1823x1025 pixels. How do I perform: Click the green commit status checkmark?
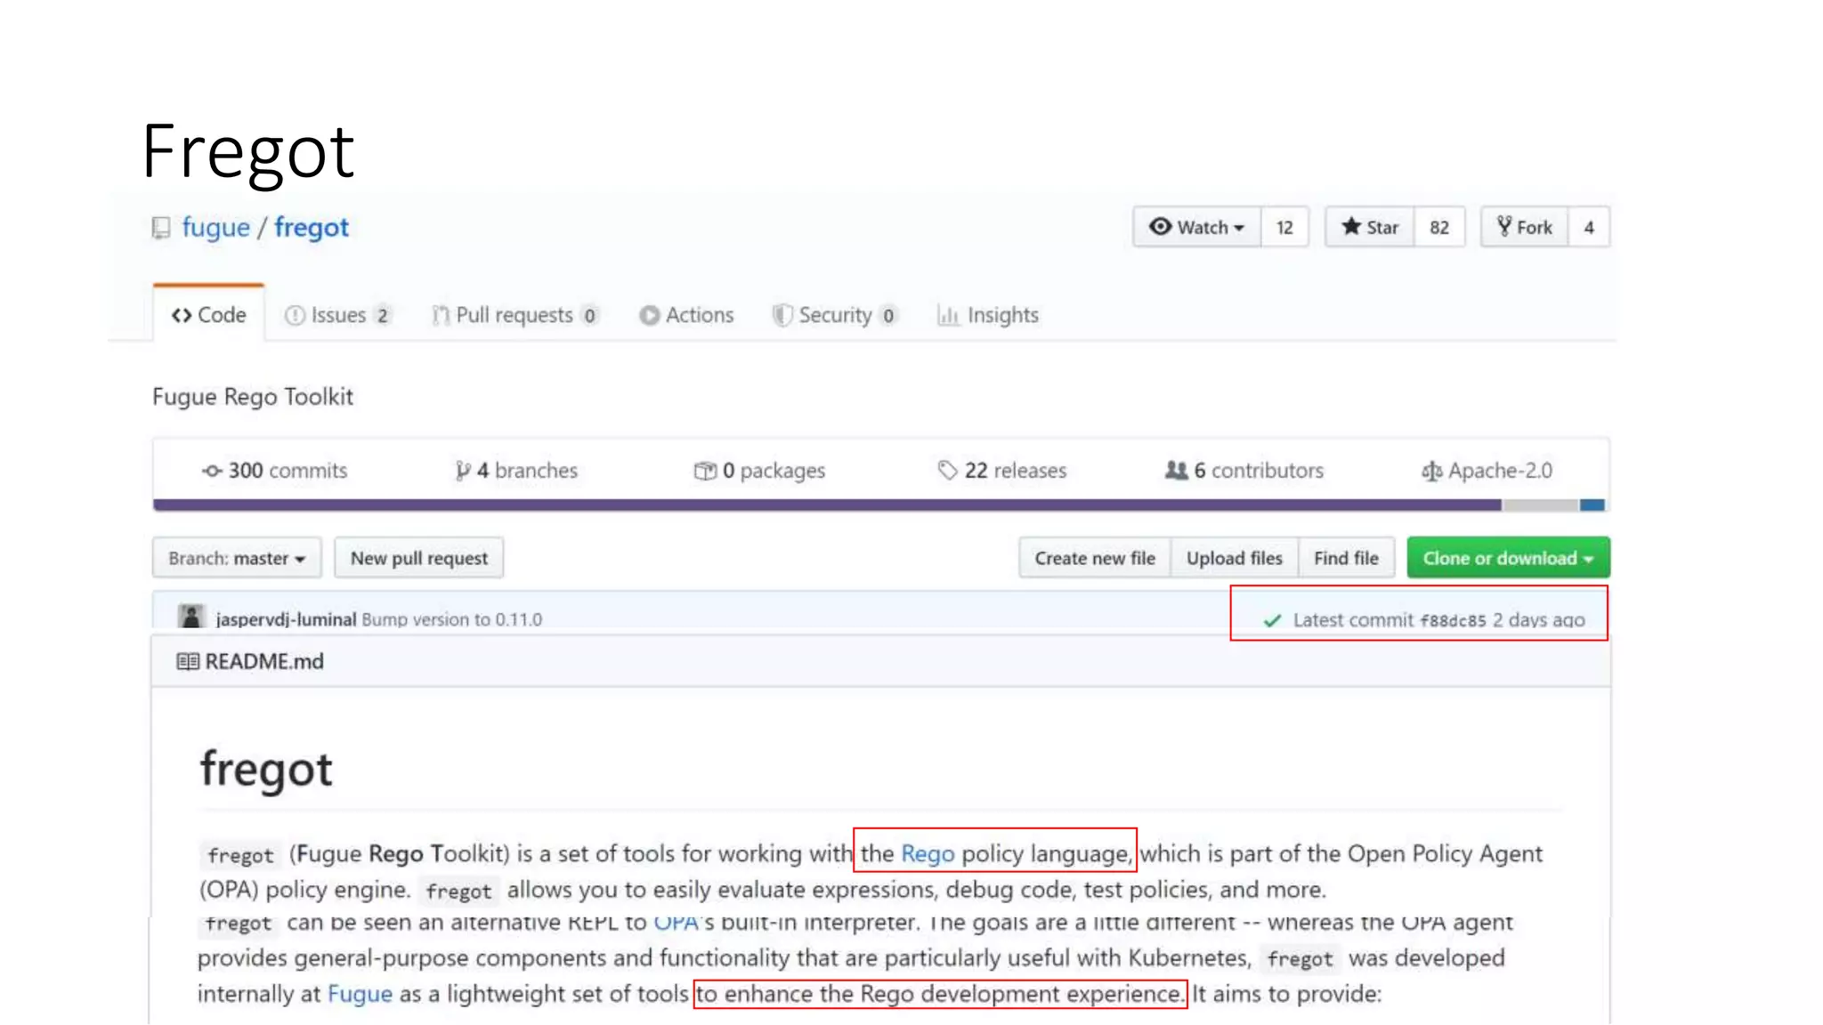pos(1273,620)
